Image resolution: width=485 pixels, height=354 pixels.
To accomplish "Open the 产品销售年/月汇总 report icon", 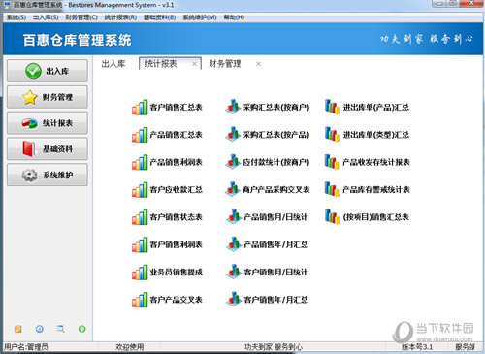I will point(233,244).
